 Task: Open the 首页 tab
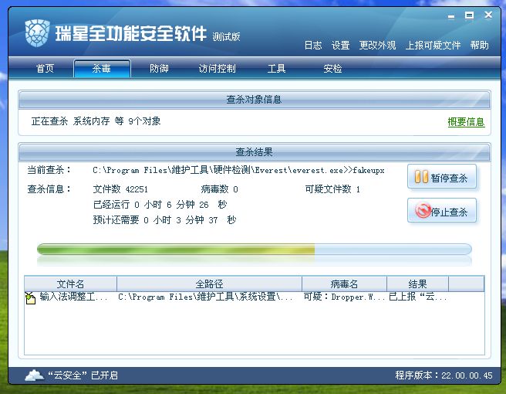pyautogui.click(x=45, y=69)
